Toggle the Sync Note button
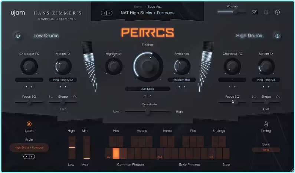 pyautogui.click(x=266, y=150)
